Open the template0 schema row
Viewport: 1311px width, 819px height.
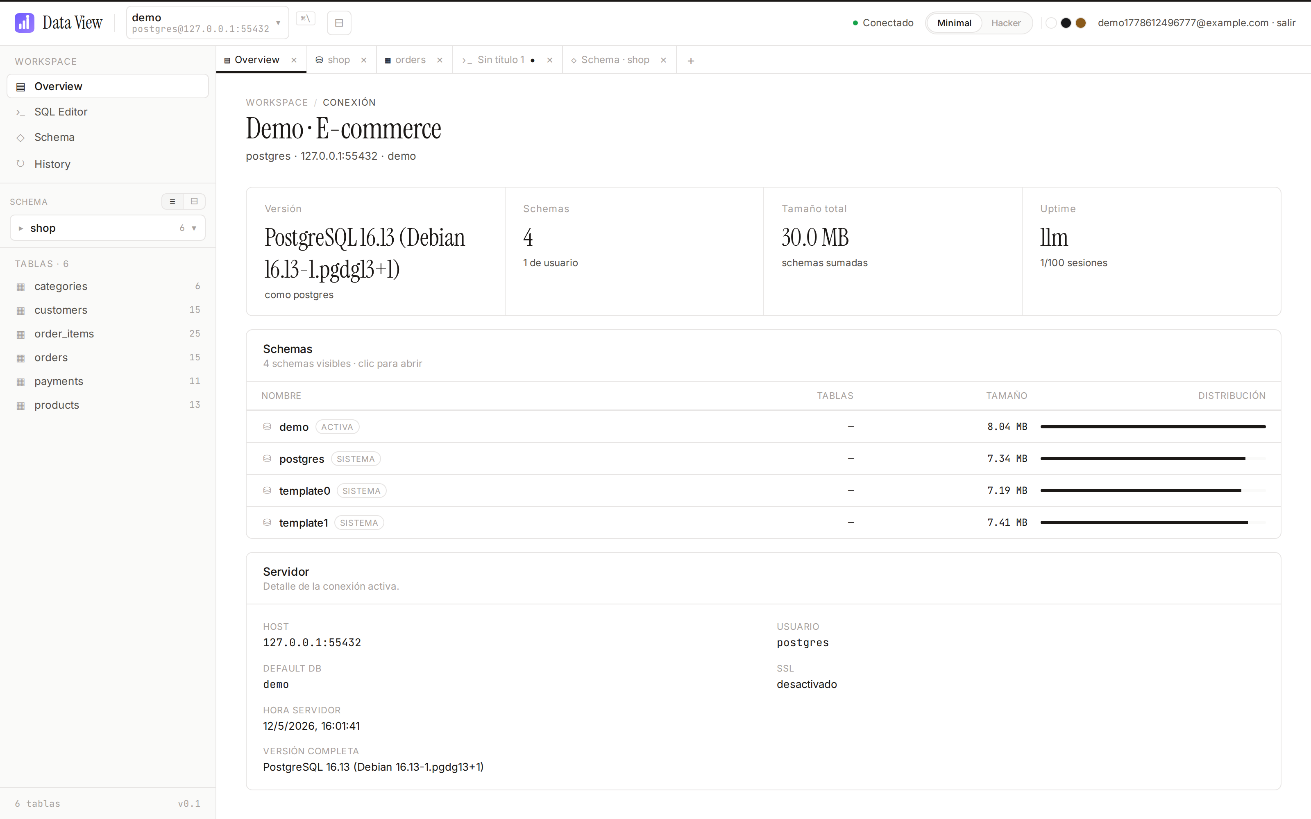click(x=763, y=491)
